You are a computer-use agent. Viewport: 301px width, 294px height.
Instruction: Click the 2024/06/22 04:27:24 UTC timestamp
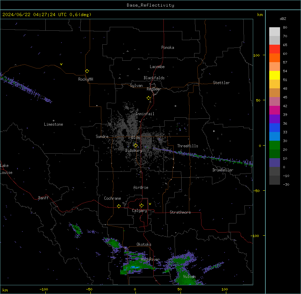[x=35, y=15]
